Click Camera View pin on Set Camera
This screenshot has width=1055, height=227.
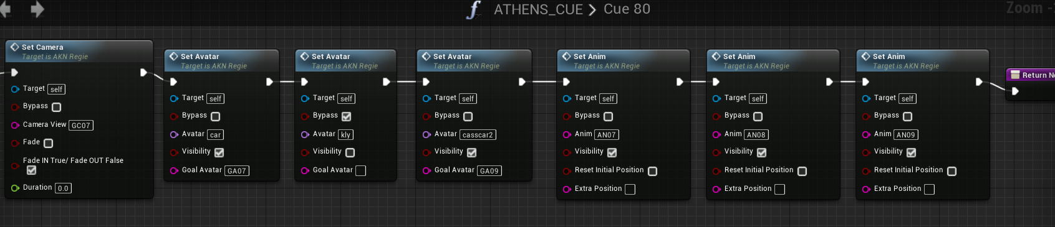point(15,125)
